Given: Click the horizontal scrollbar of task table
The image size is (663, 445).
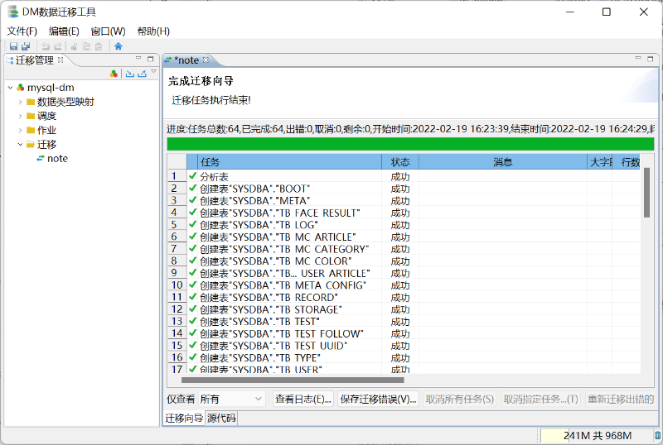Looking at the screenshot, I should [293, 380].
